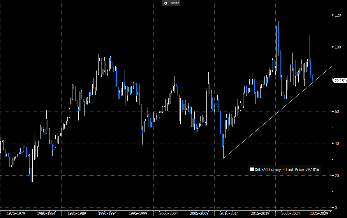The height and width of the screenshot is (218, 347).
Task: Click the 79.1816 last price tag on axis
Action: click(340, 81)
